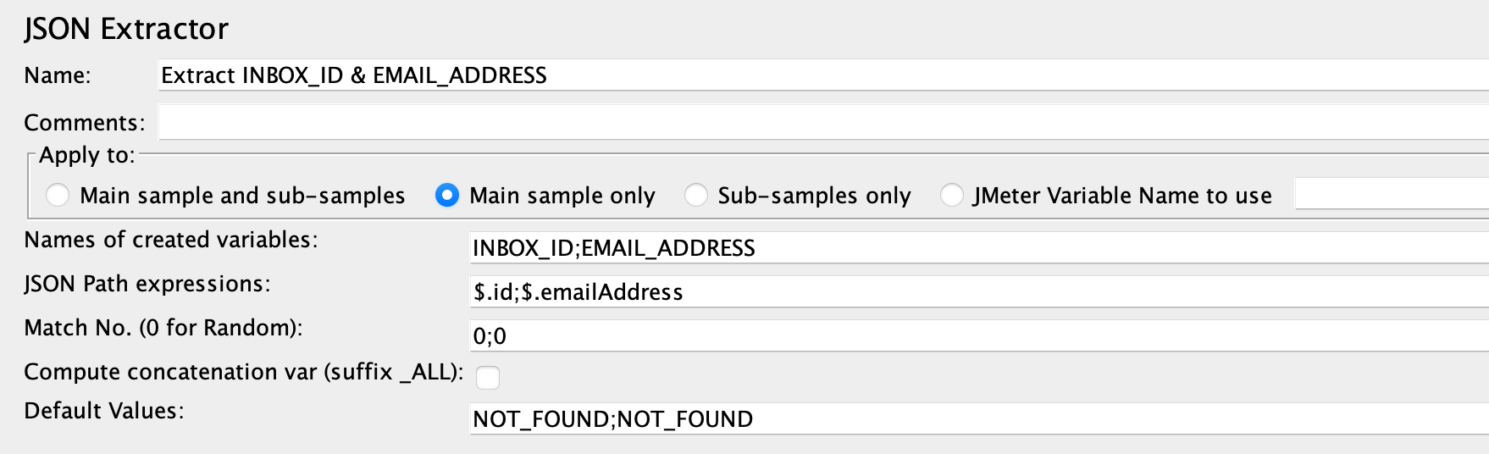Click into the empty Comments field

coord(823,122)
